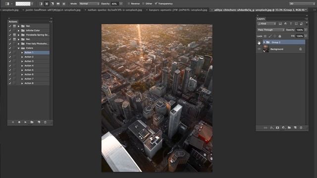Add a layer style (fx) icon
317x178 pixels.
coord(271,128)
